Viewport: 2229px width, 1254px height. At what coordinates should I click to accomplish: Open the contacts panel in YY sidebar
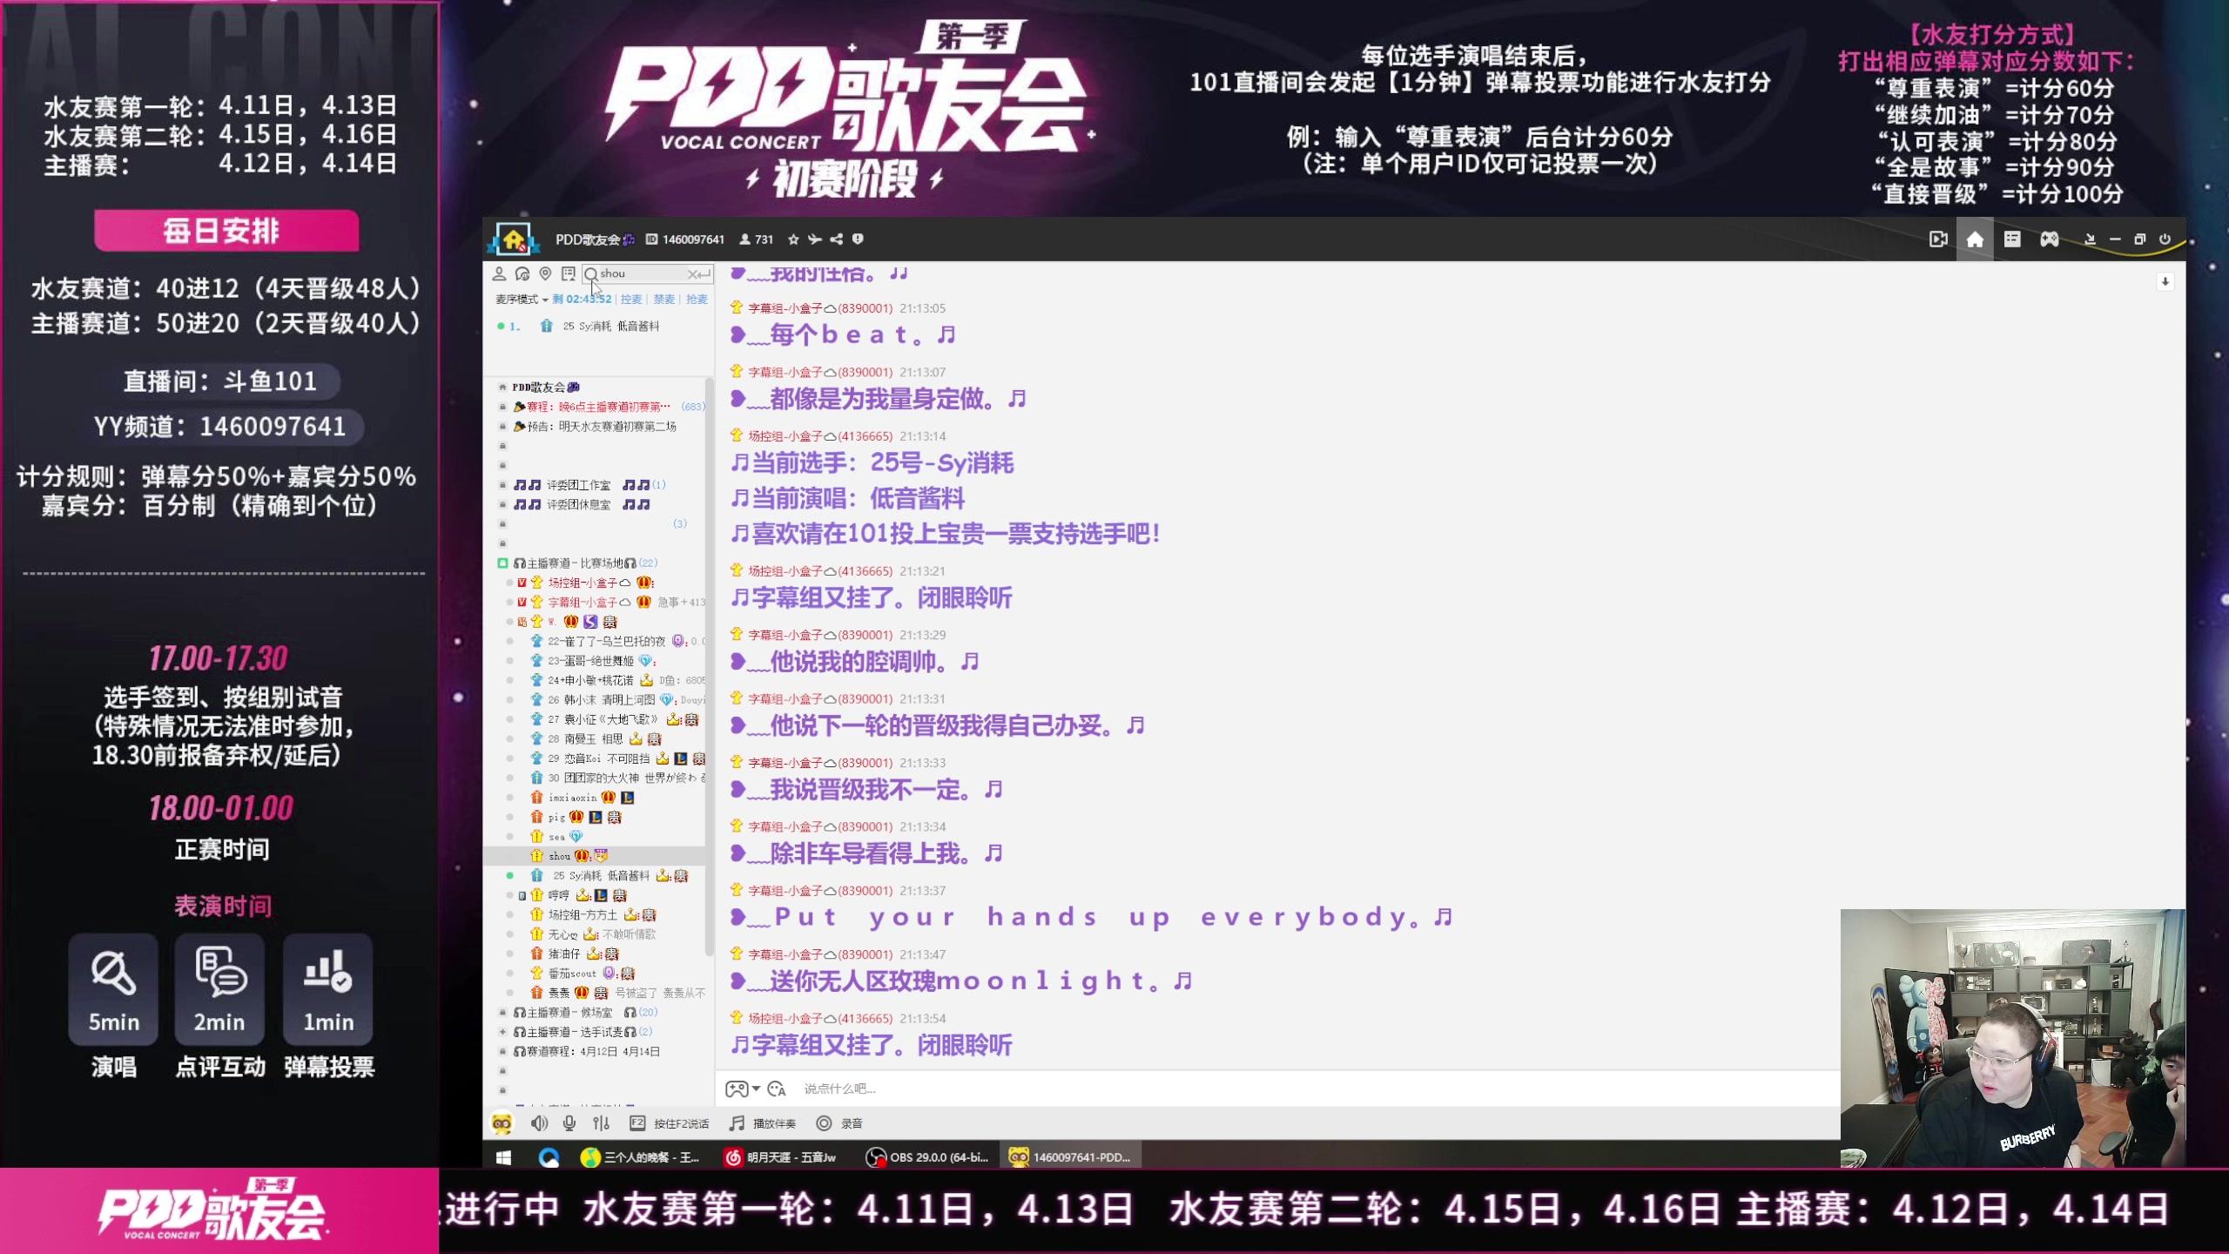tap(499, 274)
